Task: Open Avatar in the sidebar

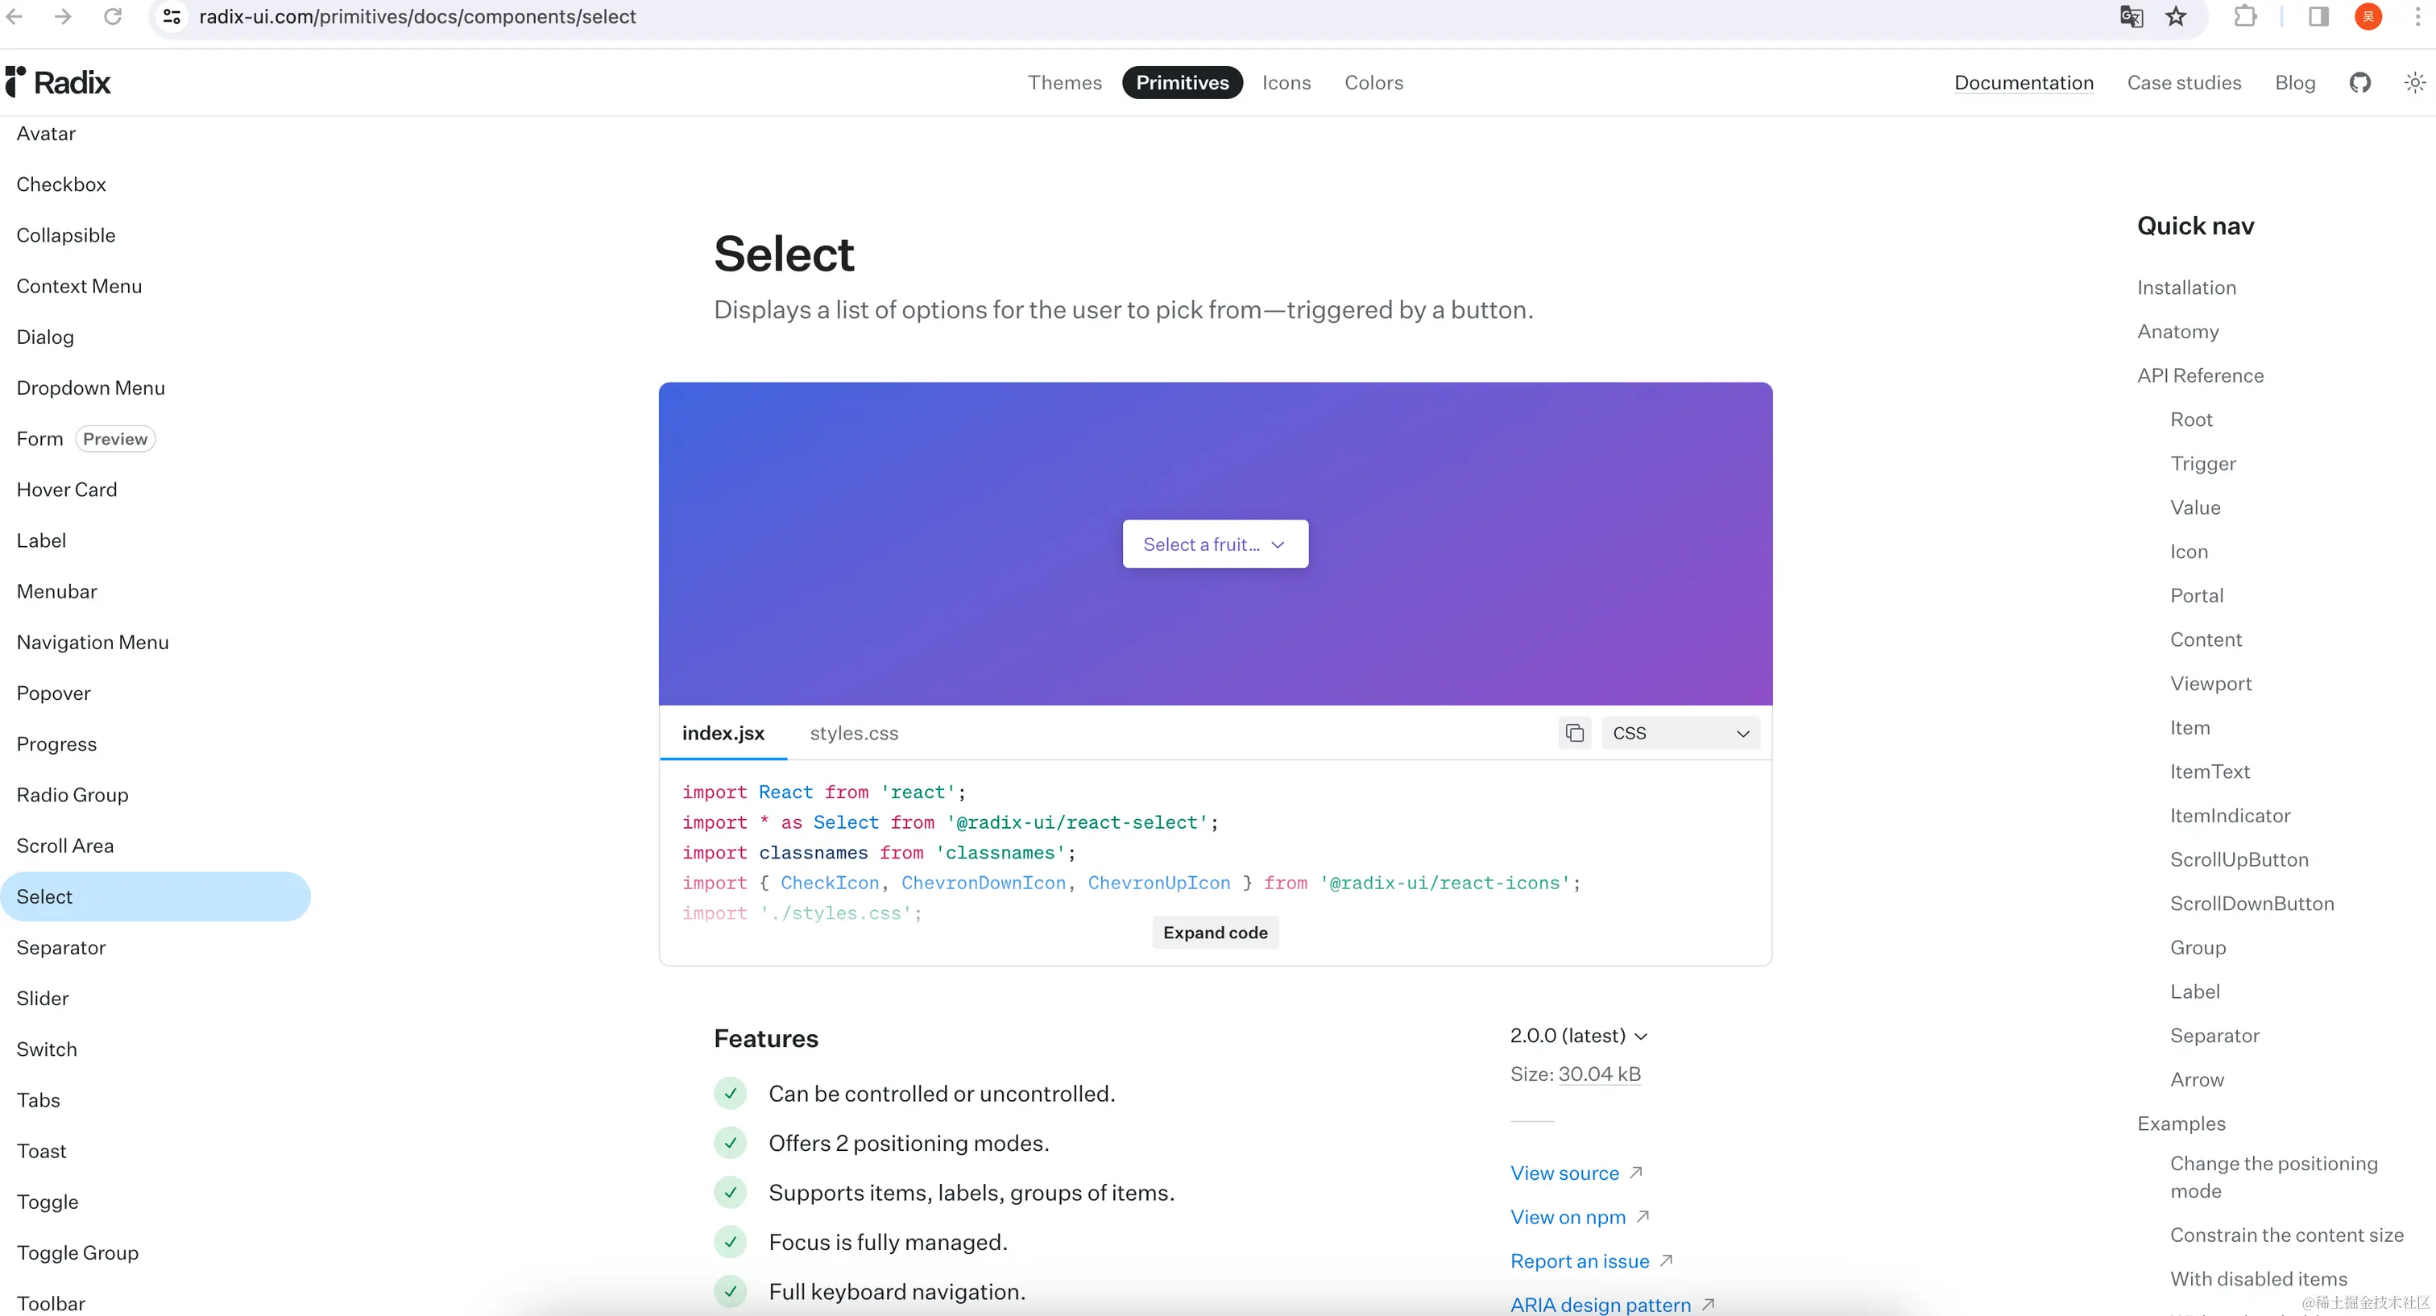Action: coord(45,134)
